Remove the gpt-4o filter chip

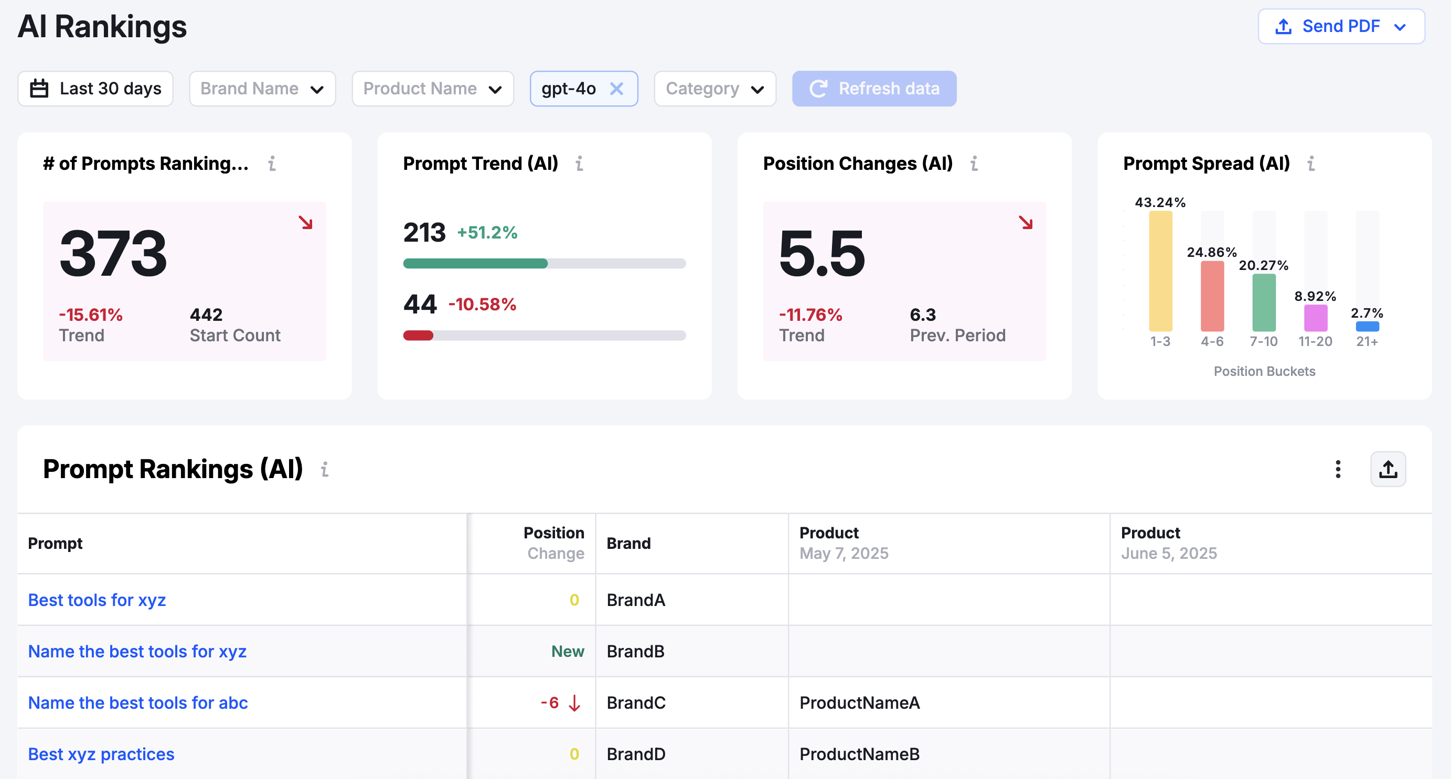[617, 89]
